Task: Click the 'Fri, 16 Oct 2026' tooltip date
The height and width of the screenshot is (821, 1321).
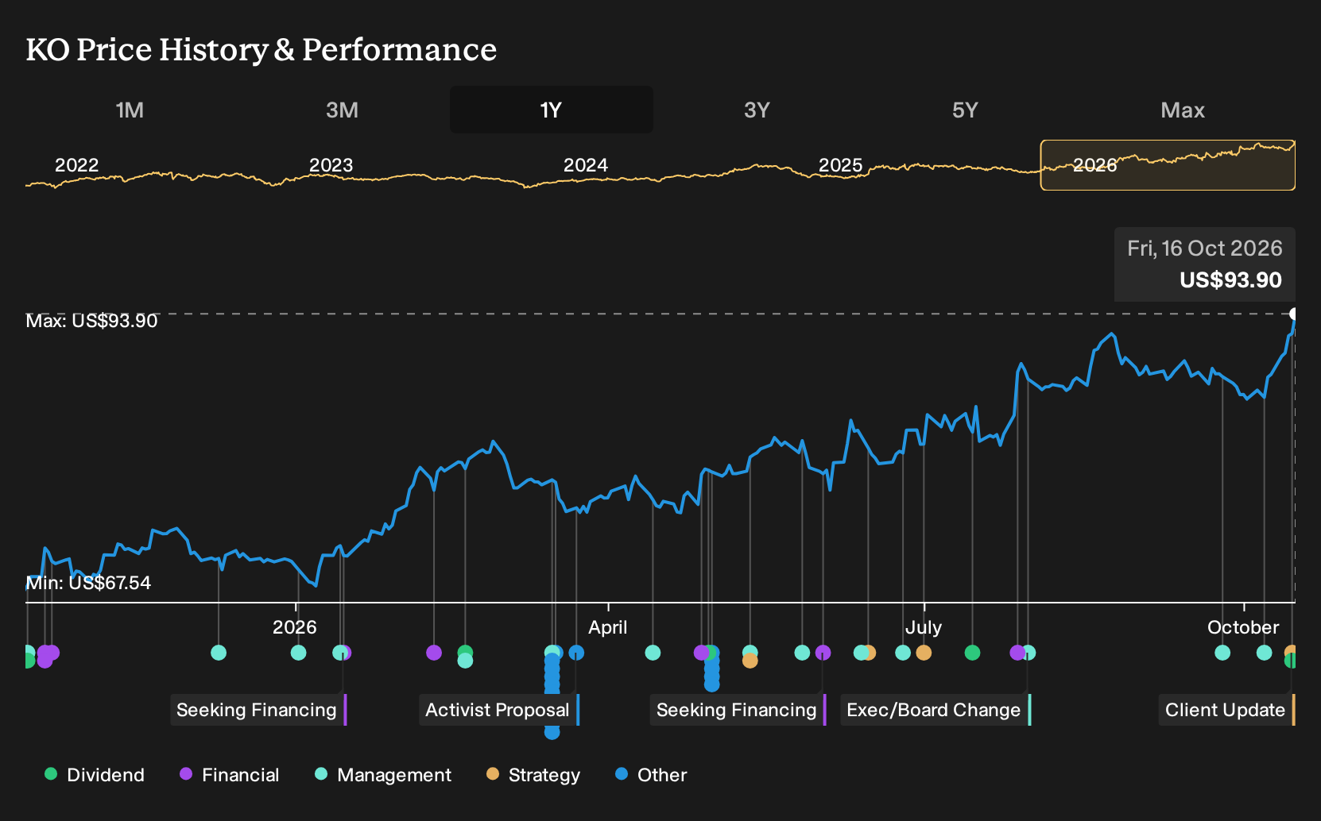Action: pyautogui.click(x=1205, y=249)
